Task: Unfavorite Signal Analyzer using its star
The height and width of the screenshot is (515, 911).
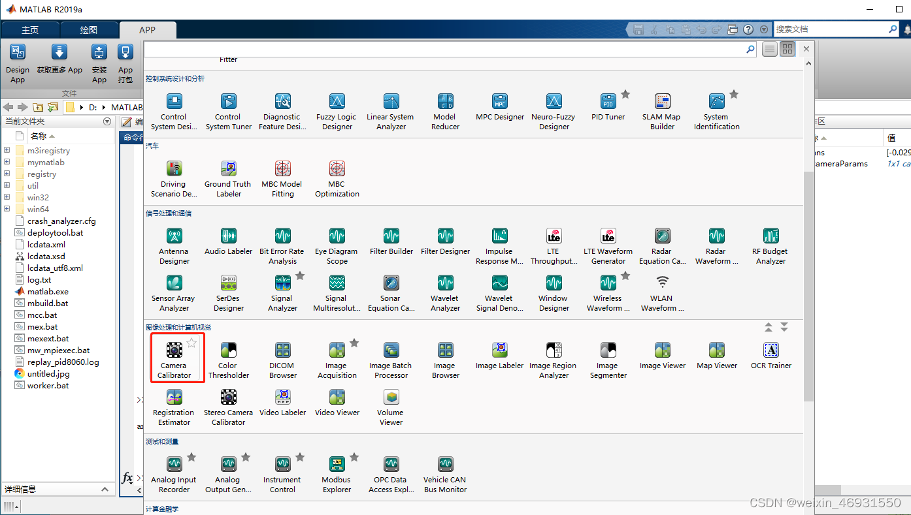Action: [300, 276]
